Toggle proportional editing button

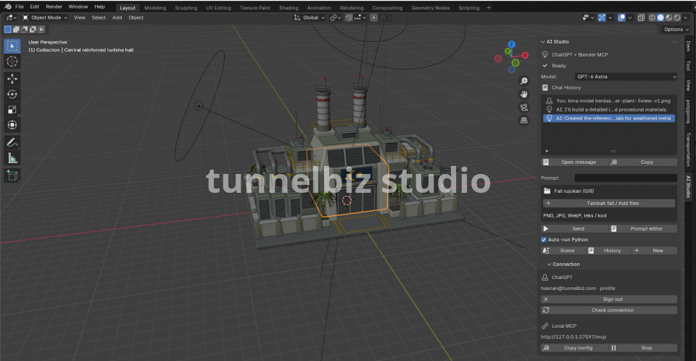coord(374,18)
